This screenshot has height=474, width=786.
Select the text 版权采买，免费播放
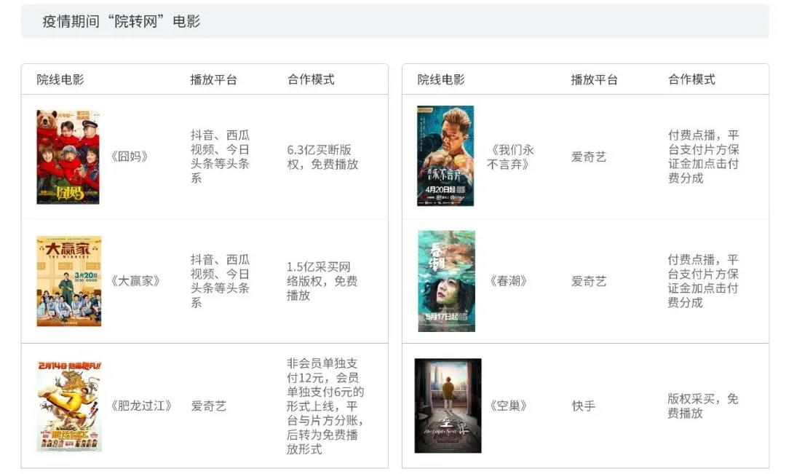click(x=703, y=406)
